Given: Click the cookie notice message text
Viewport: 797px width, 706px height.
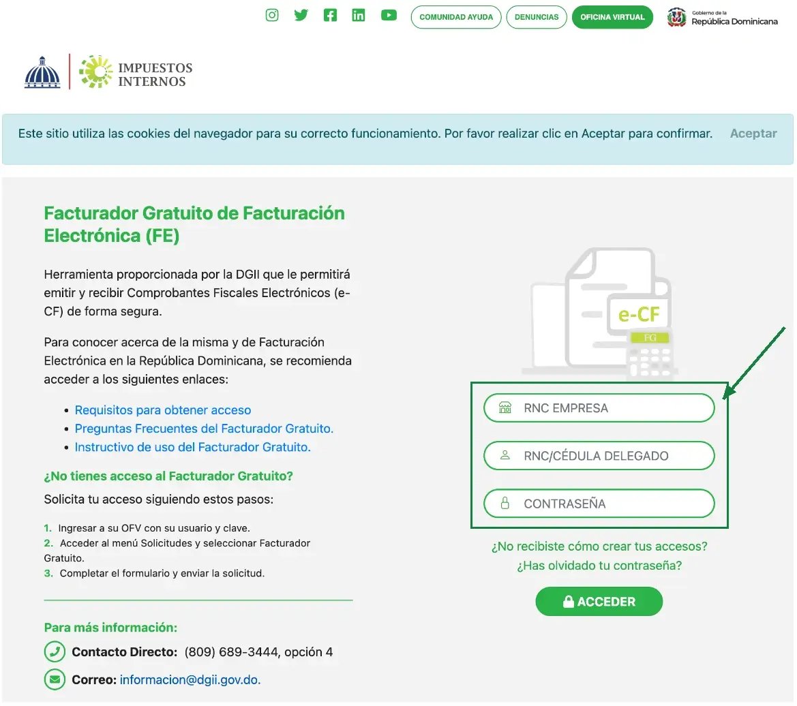Looking at the screenshot, I should tap(365, 133).
